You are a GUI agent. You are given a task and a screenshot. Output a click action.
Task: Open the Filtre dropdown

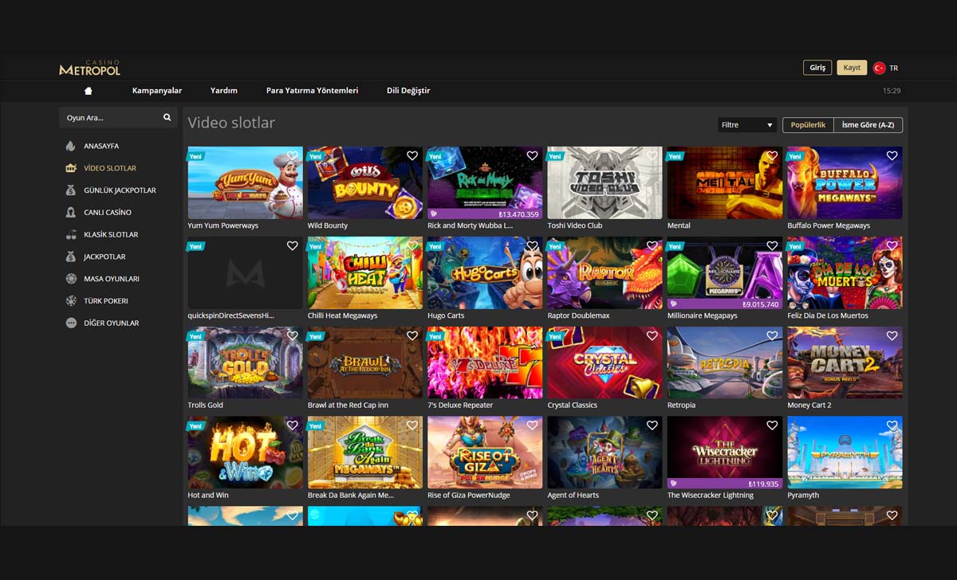click(x=747, y=125)
